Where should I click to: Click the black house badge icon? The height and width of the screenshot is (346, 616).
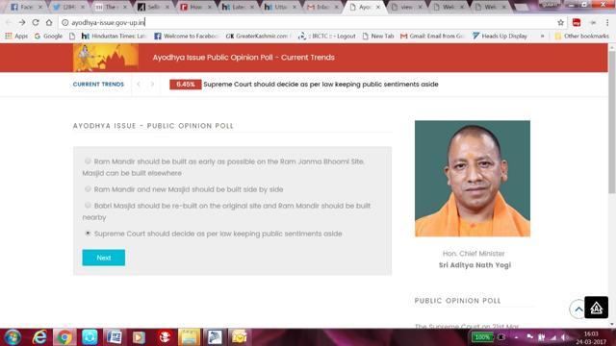597,308
